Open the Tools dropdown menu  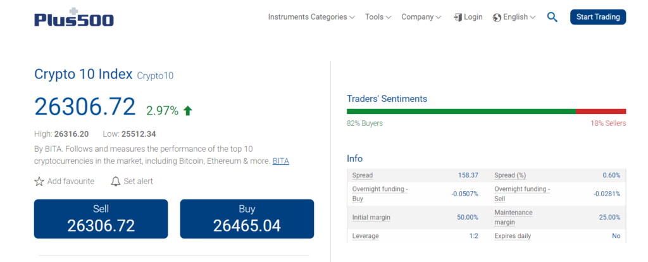378,17
